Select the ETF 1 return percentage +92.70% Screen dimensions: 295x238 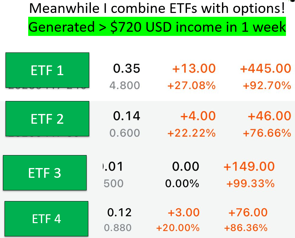pyautogui.click(x=267, y=85)
